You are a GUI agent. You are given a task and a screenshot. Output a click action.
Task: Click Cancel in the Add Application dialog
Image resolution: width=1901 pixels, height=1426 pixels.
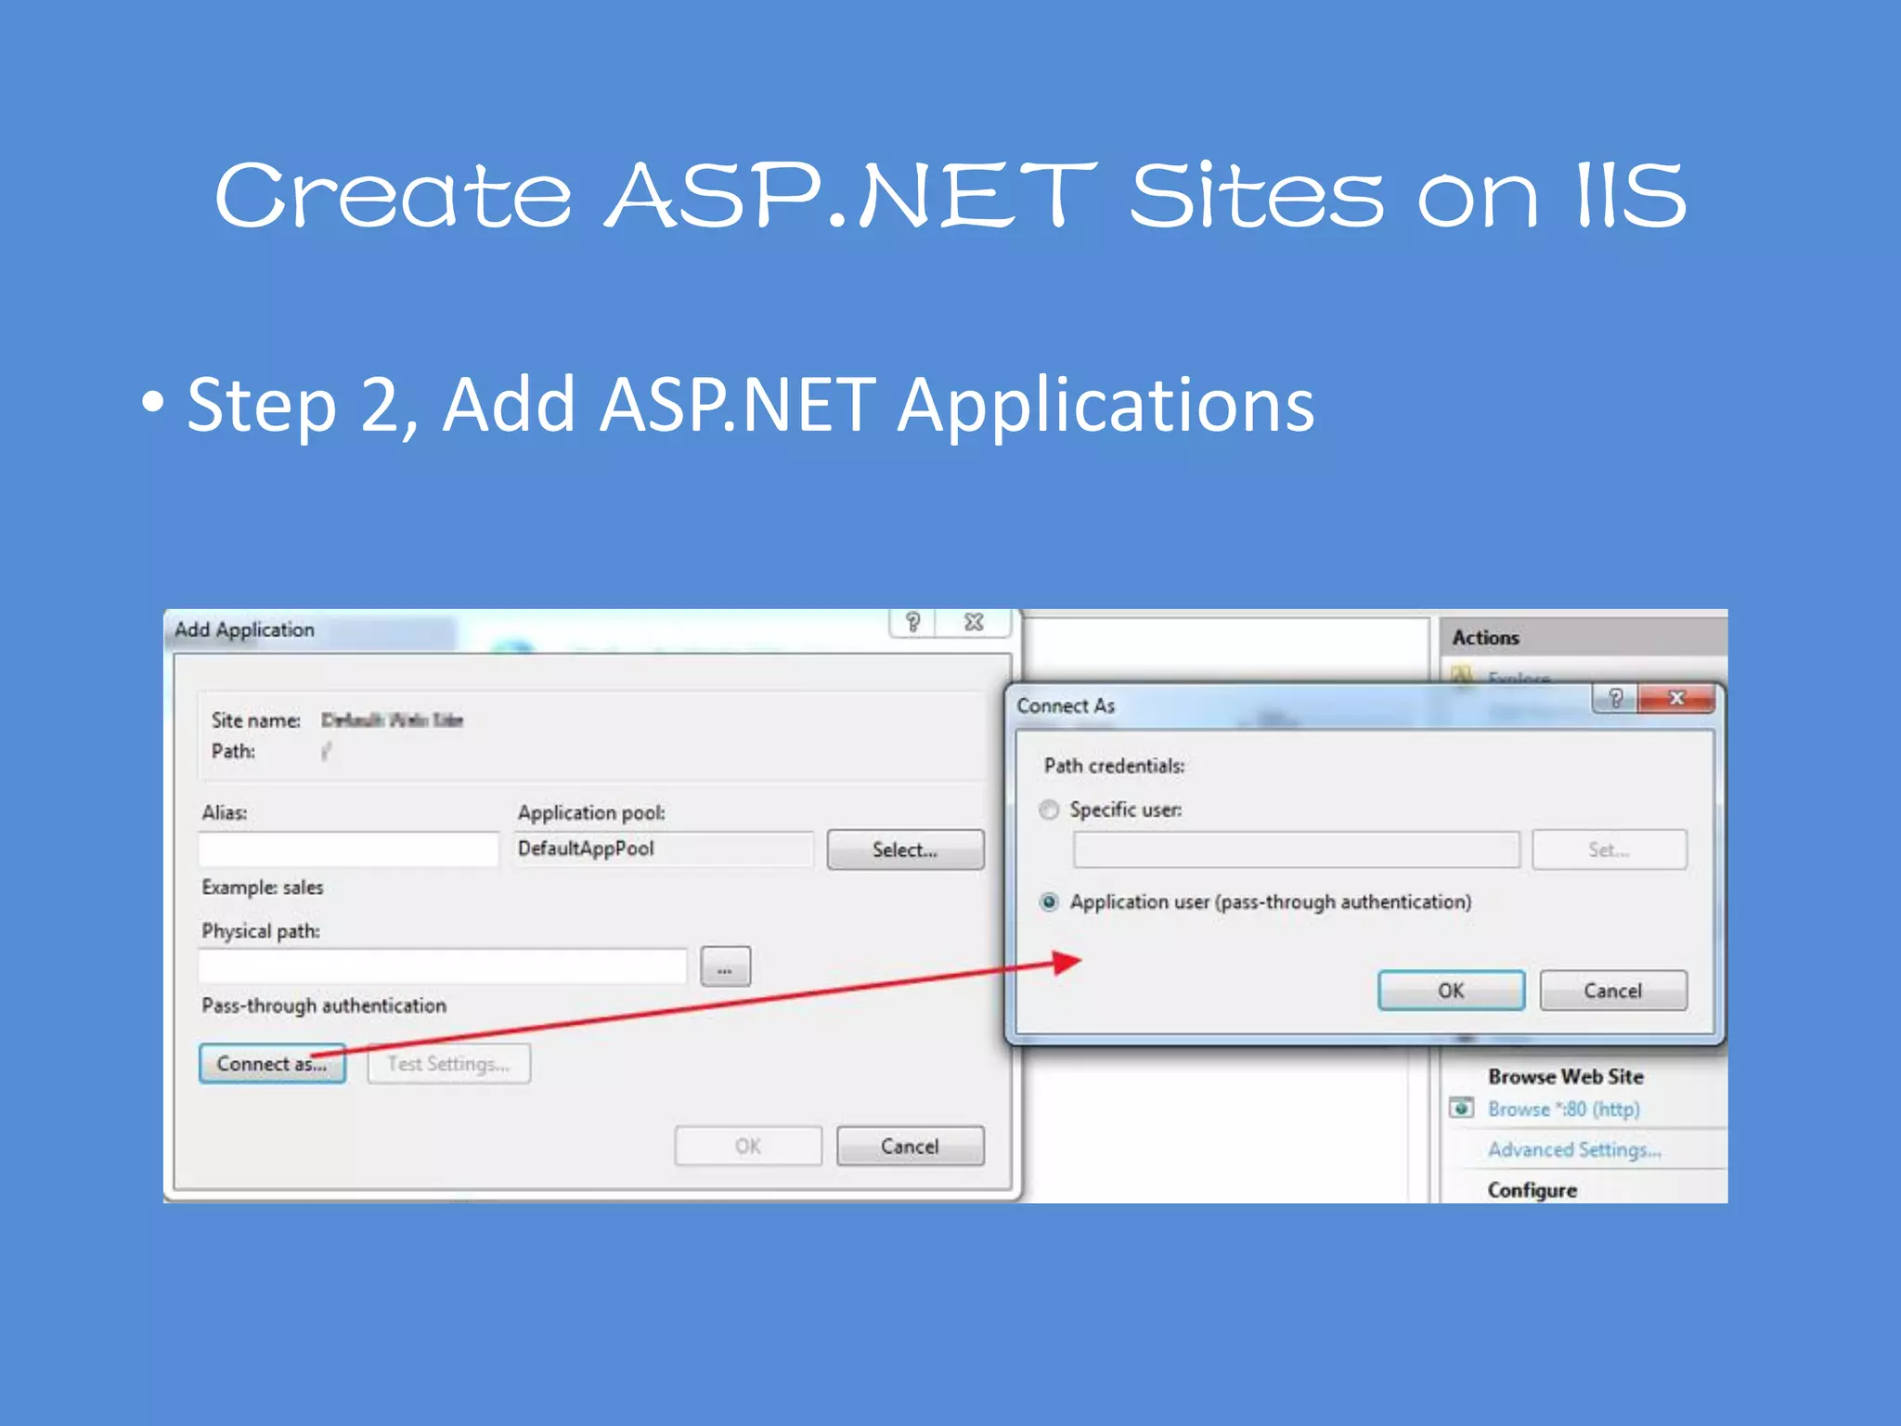pos(910,1147)
